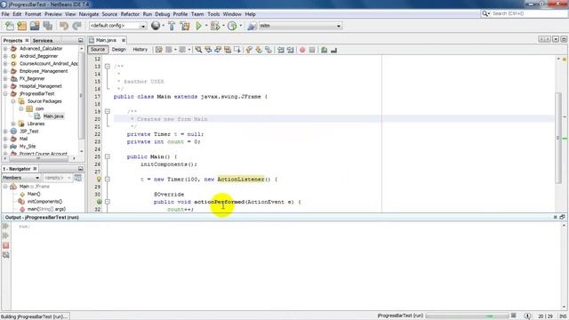Click the Re-run icon atop Output panel
The width and height of the screenshot is (569, 320).
(x=6, y=226)
